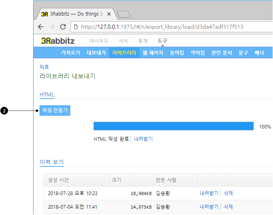Click the '라이브러리 내보내기' page title
The image size is (273, 215).
67,76
